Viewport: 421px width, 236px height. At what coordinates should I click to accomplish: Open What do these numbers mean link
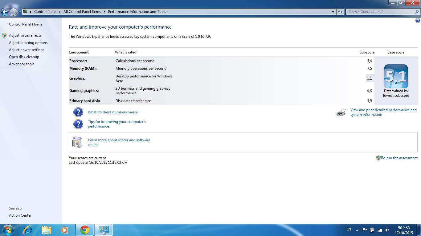point(113,112)
